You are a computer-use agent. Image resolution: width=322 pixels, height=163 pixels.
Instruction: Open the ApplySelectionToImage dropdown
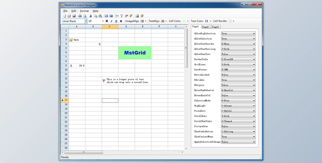tap(238, 142)
